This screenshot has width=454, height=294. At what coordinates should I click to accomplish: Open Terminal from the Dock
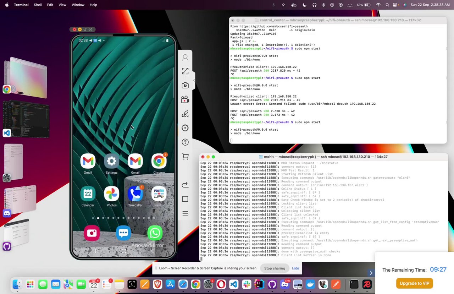point(354,284)
